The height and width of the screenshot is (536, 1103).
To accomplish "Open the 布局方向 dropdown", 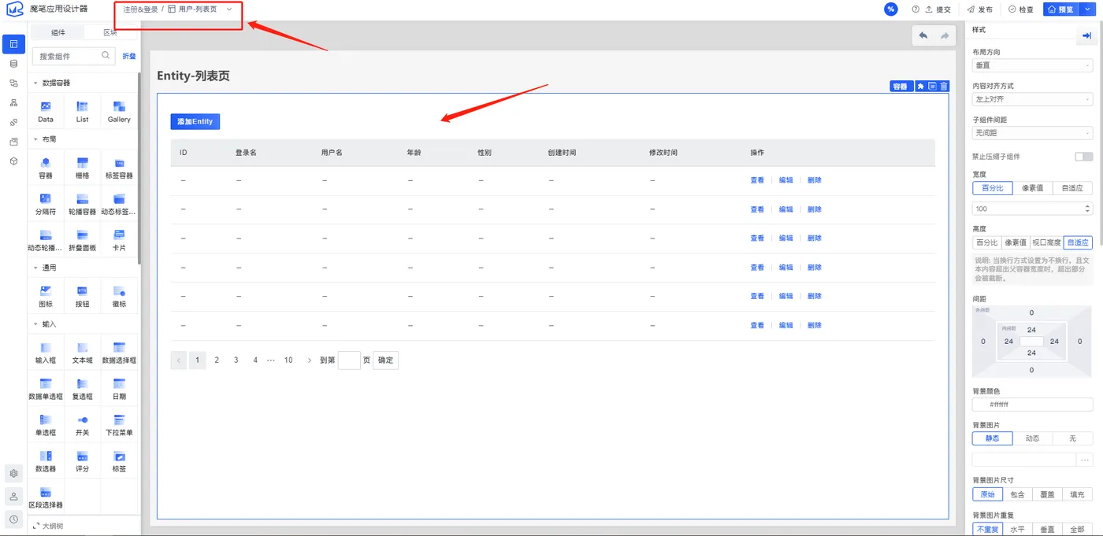I will click(x=1033, y=65).
